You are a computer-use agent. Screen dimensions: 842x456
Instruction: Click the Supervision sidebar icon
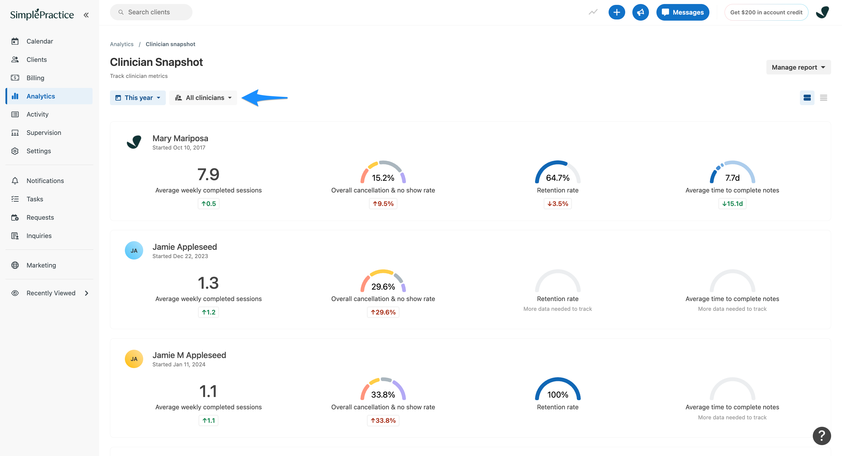click(x=15, y=133)
